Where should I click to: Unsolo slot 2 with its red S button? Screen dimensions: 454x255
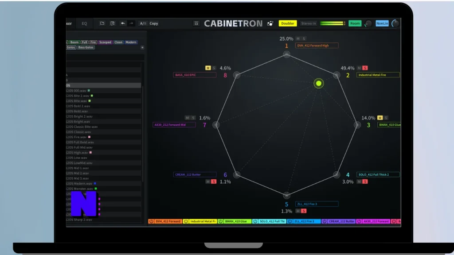pos(365,68)
